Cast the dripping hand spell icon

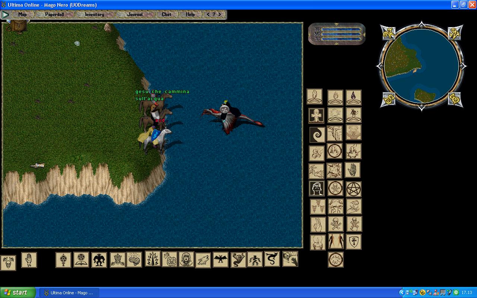(x=29, y=260)
